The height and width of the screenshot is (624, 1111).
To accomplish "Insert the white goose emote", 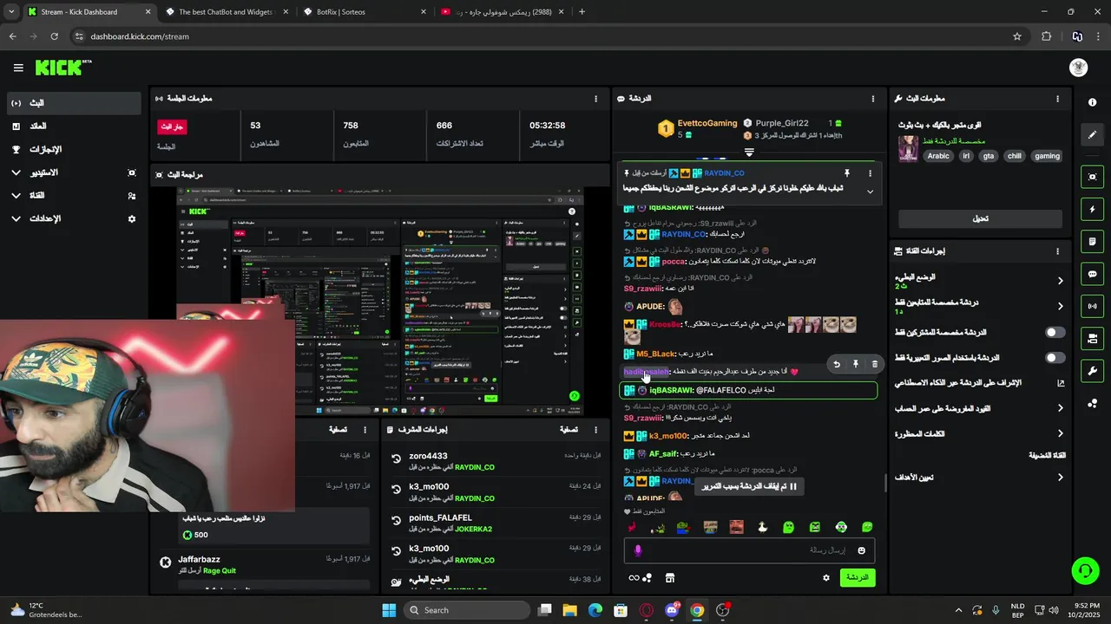I will [x=763, y=527].
